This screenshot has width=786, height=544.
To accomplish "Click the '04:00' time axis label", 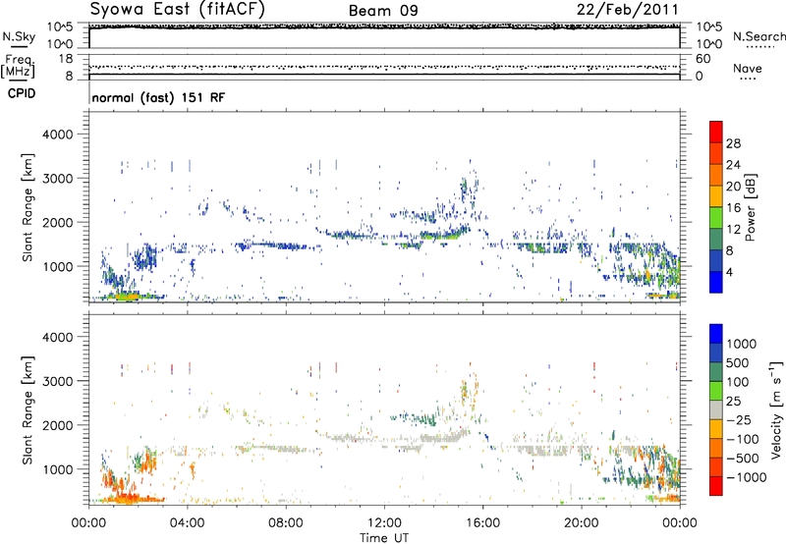I will point(188,523).
